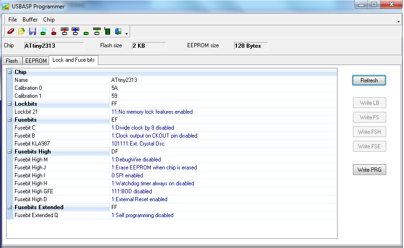
Task: Select the Fusebit KLA987 row label
Action: pyautogui.click(x=32, y=144)
